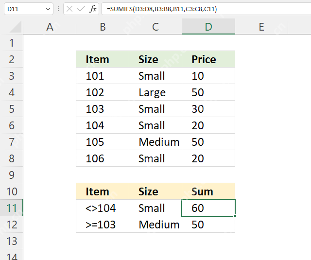Select criteria cell <>104
The width and height of the screenshot is (311, 260).
[x=103, y=208]
